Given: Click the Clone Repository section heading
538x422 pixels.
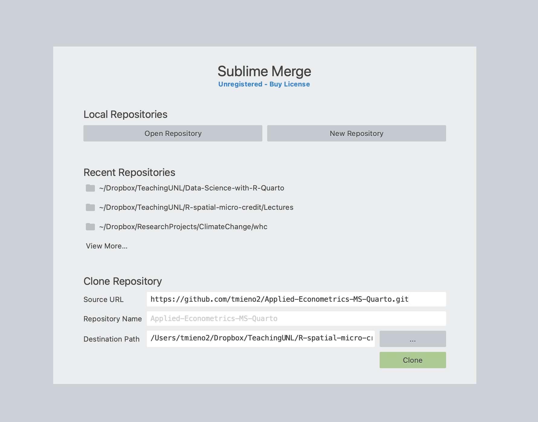Looking at the screenshot, I should [x=122, y=281].
